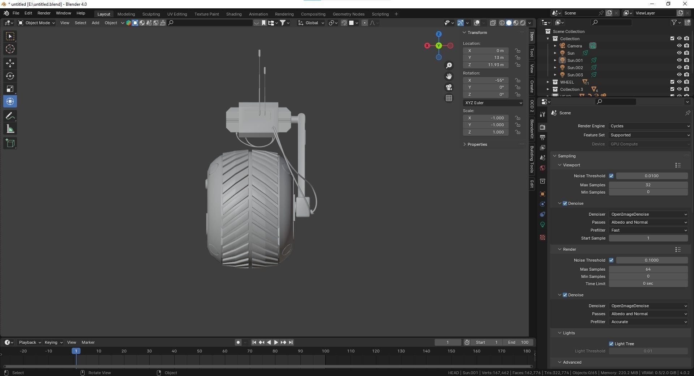Viewport: 694px width, 376px height.
Task: Click the outliner search field
Action: 611,22
